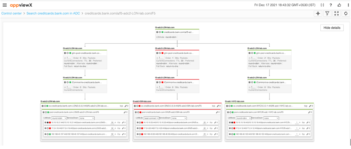The width and height of the screenshot is (351, 149).
Task: Select the circle on creditcards.bank.com/a/f5-ad... root node
Action: [x=160, y=32]
